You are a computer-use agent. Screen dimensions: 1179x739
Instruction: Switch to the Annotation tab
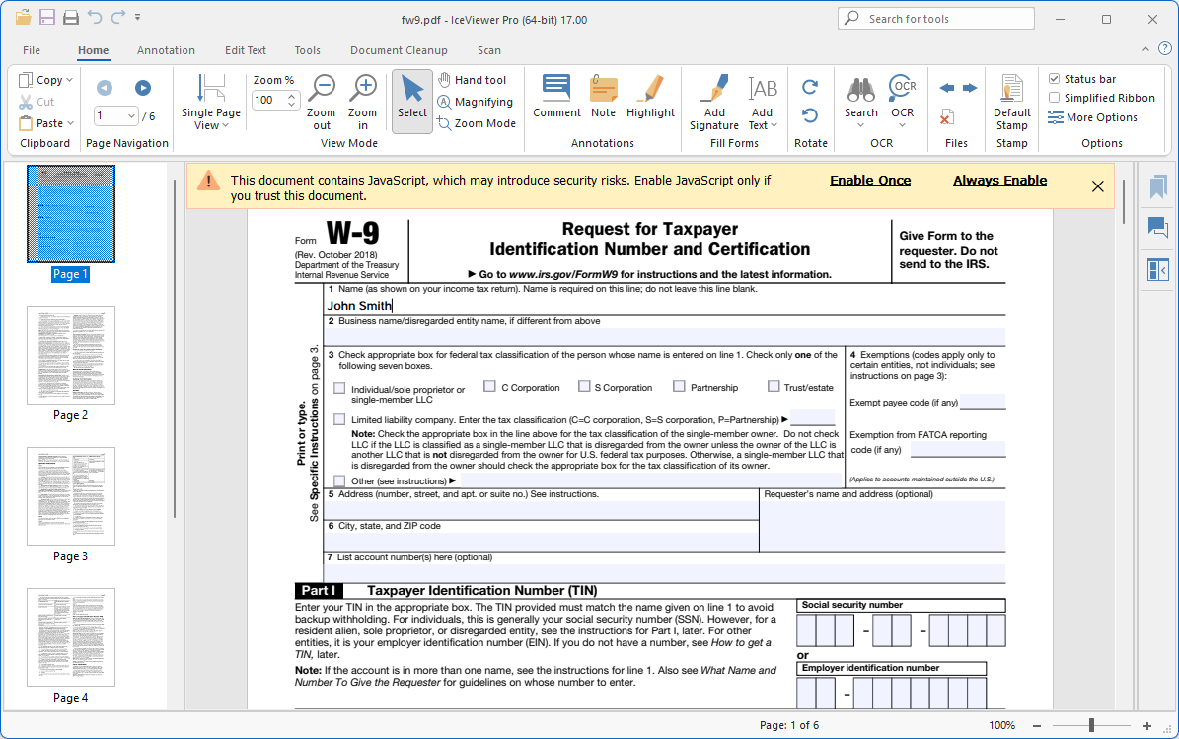166,50
